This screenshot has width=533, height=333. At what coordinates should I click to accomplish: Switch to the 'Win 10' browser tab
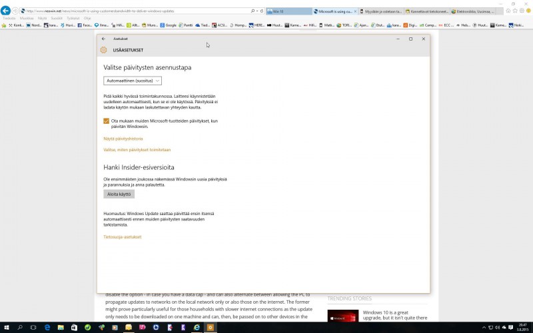click(288, 11)
